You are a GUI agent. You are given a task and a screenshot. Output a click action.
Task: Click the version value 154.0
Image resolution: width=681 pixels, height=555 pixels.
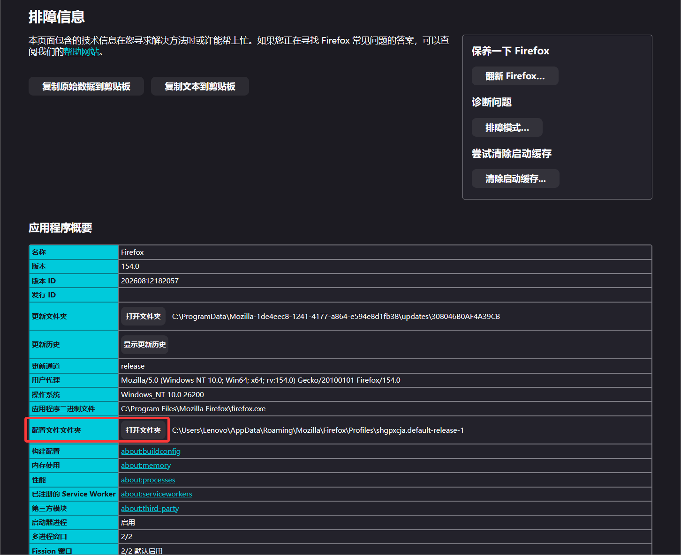coord(130,266)
